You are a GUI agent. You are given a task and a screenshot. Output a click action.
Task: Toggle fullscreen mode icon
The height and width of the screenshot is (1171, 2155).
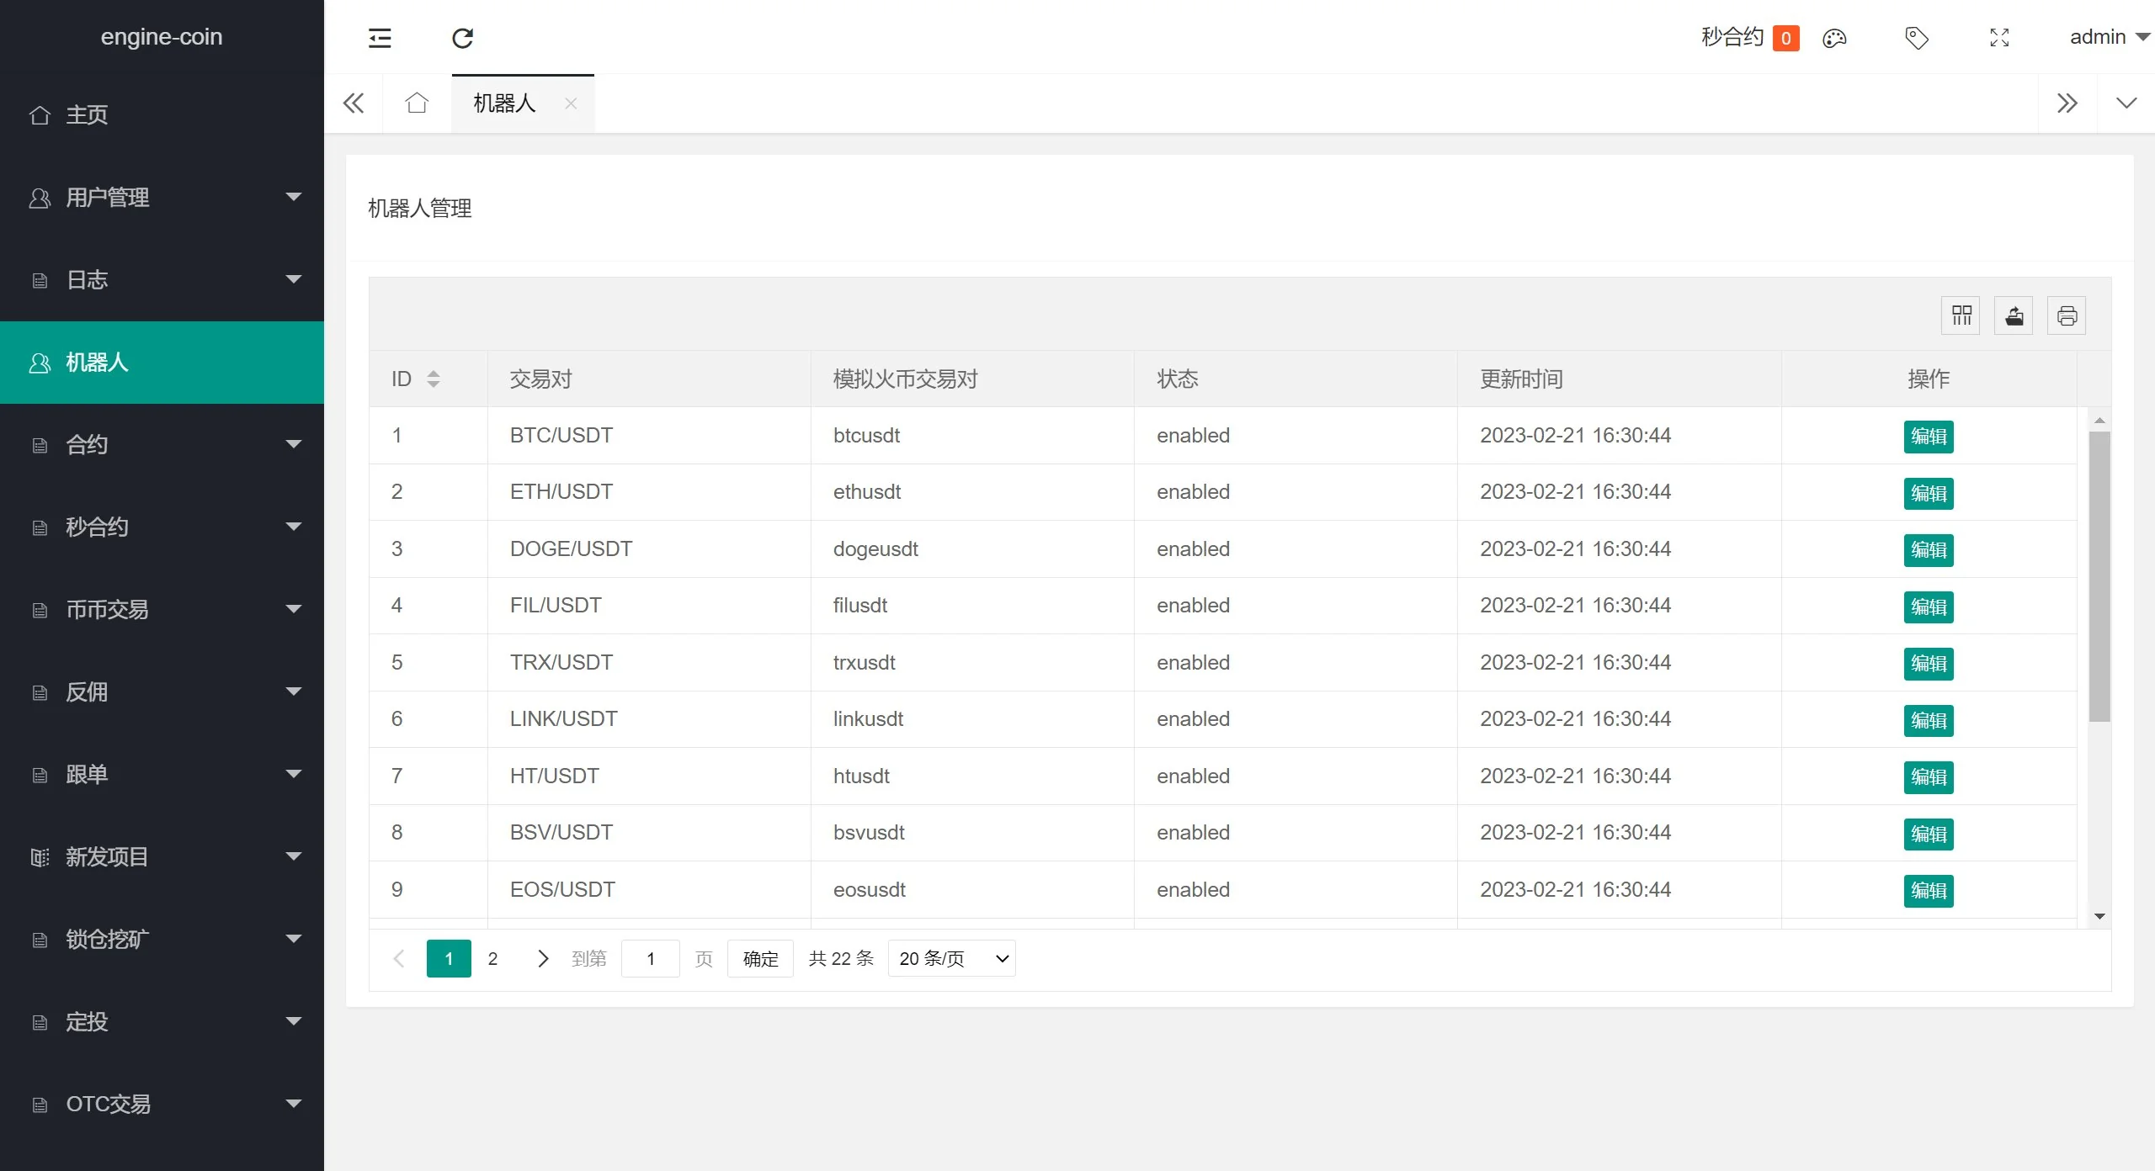1999,38
